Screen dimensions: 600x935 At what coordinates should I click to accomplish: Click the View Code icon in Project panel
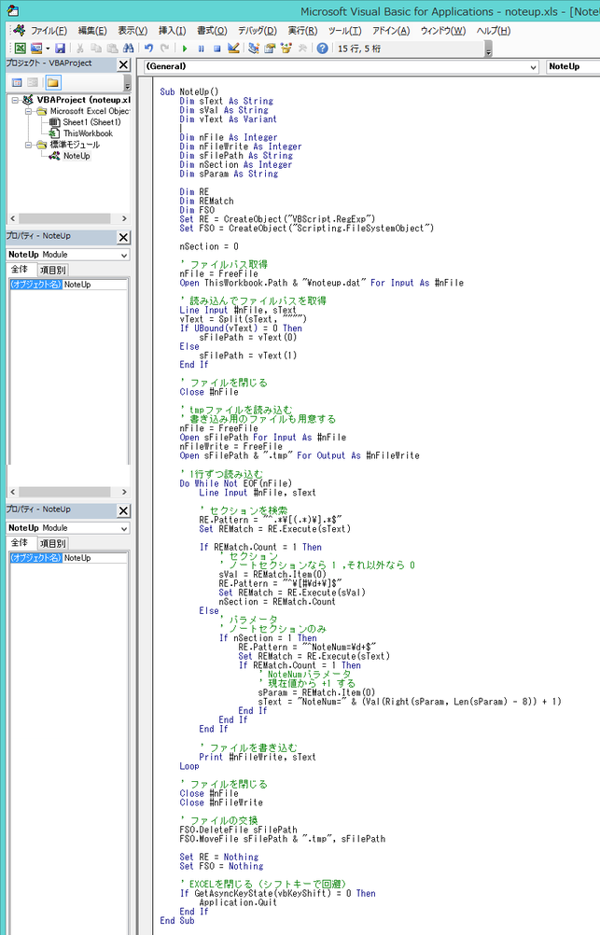tap(17, 82)
